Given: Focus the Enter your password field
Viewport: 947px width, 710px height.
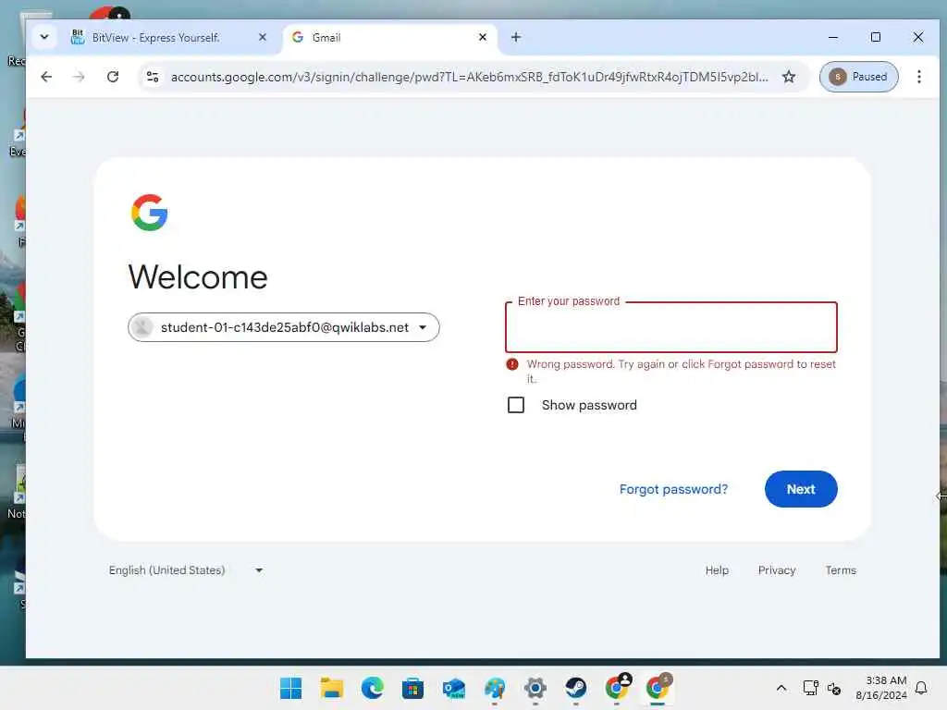Looking at the screenshot, I should pyautogui.click(x=671, y=327).
